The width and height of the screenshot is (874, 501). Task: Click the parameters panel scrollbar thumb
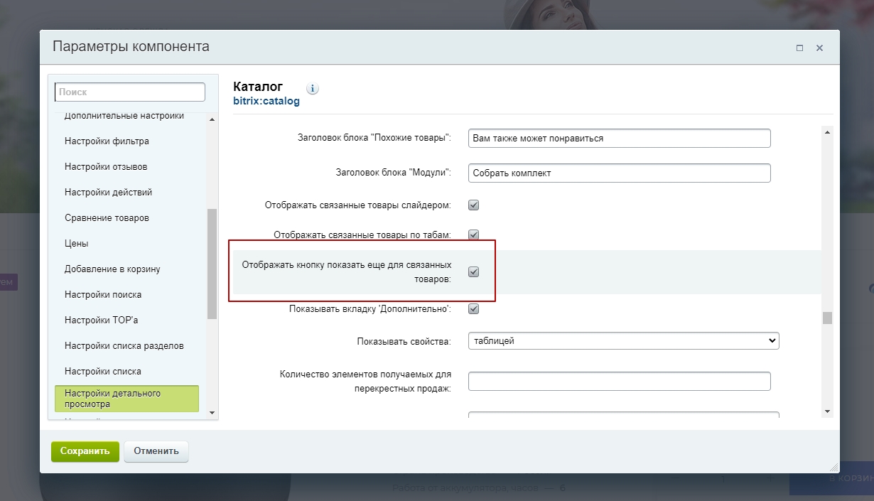point(827,318)
